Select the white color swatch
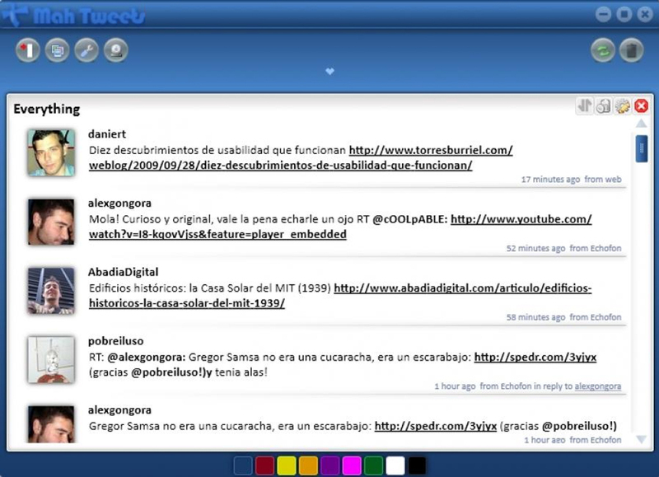659x477 pixels. [x=395, y=465]
